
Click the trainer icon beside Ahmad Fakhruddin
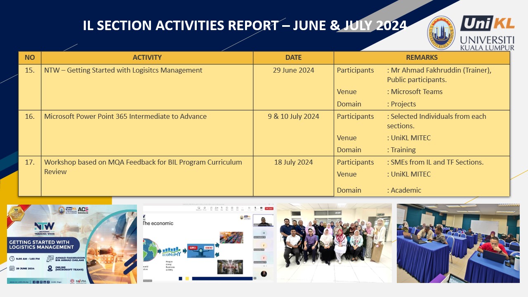(50, 259)
